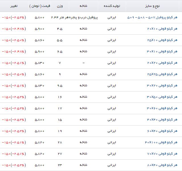
Task: Select price ۵,۸۰۰ in the ۸۰X۴۰ row
Action: (x=40, y=165)
